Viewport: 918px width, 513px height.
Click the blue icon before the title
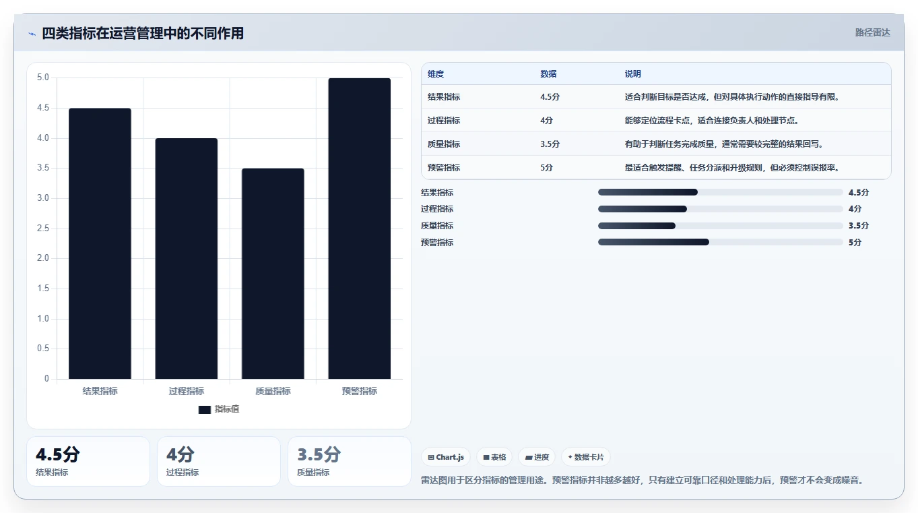pyautogui.click(x=32, y=34)
